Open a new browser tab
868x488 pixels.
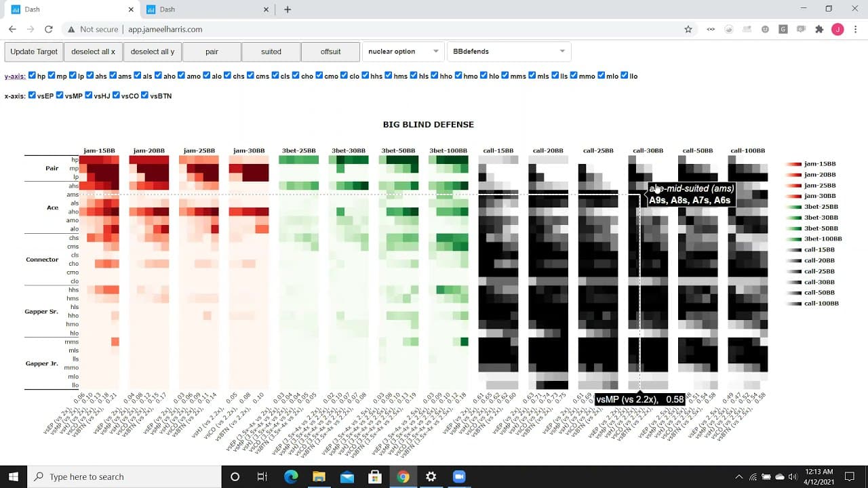coord(288,9)
